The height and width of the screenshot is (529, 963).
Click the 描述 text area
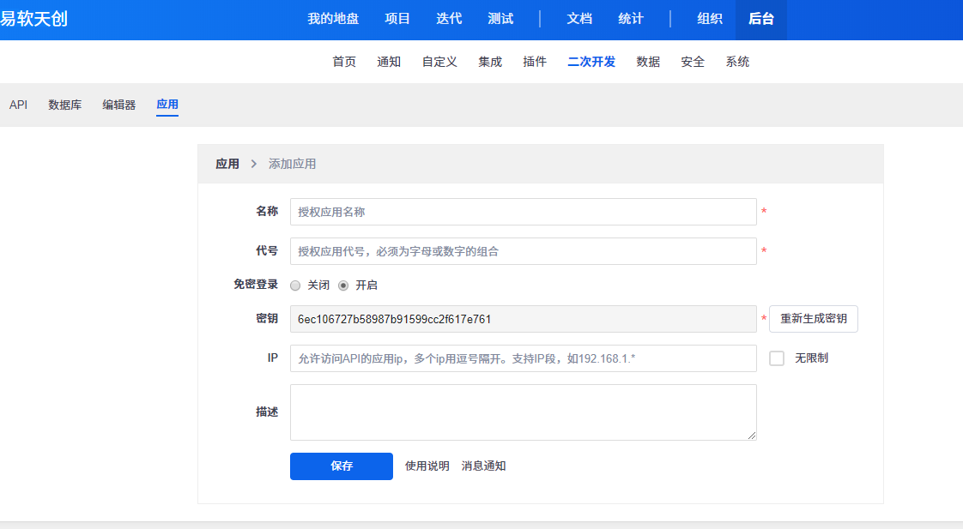click(523, 412)
